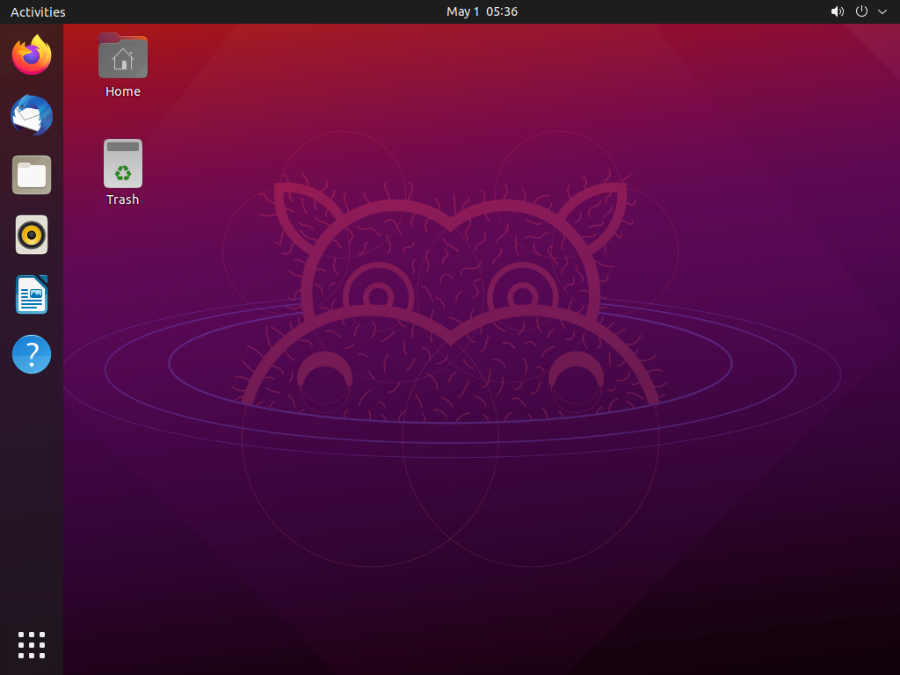Open the clock and calendar menu

(x=483, y=11)
